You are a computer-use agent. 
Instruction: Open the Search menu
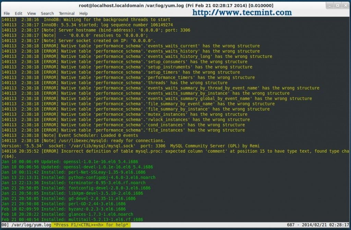click(x=47, y=13)
